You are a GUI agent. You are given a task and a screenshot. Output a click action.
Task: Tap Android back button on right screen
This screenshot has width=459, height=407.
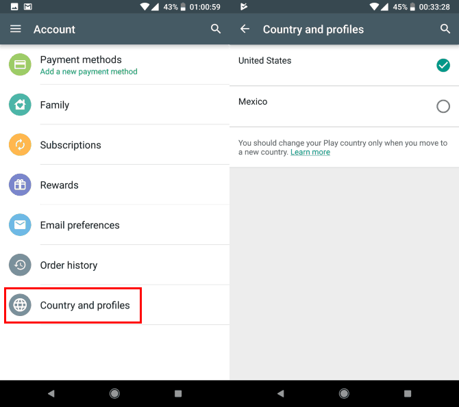click(281, 393)
